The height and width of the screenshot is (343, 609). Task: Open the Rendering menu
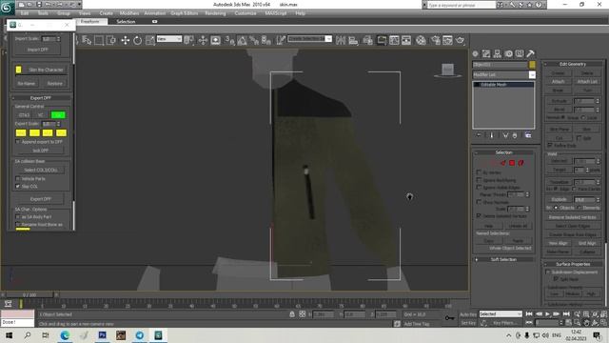click(215, 13)
